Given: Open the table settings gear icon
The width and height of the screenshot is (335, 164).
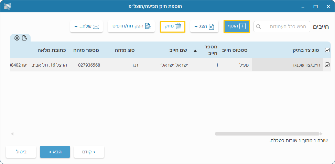Looking at the screenshot, I should click(x=17, y=38).
